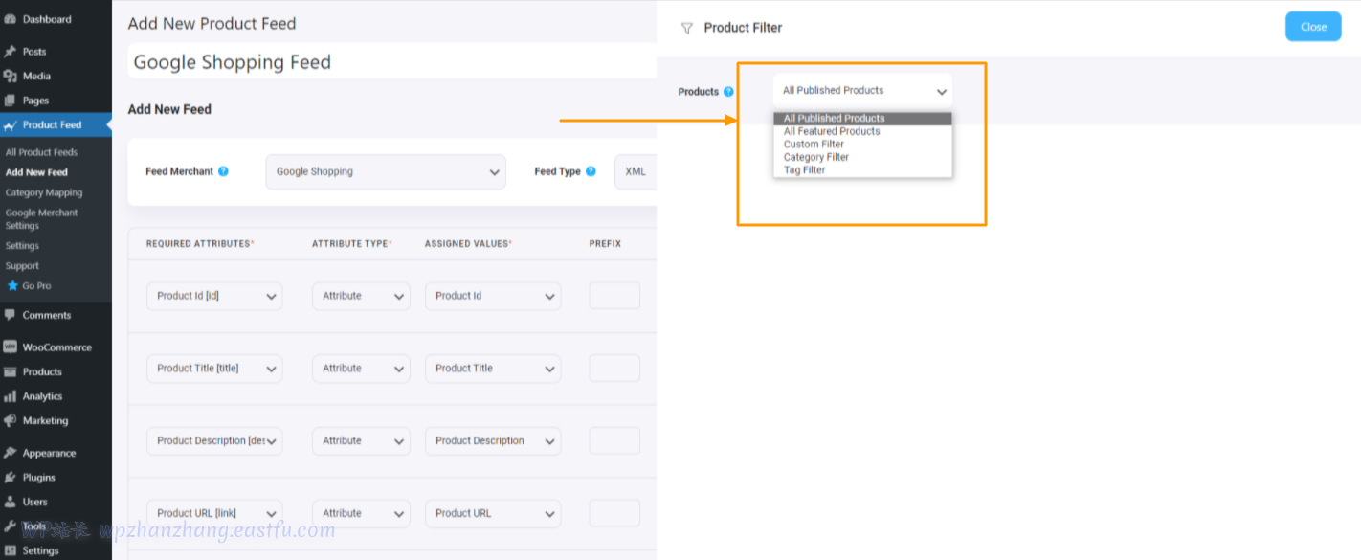
Task: Choose All Featured Products option
Action: point(832,131)
